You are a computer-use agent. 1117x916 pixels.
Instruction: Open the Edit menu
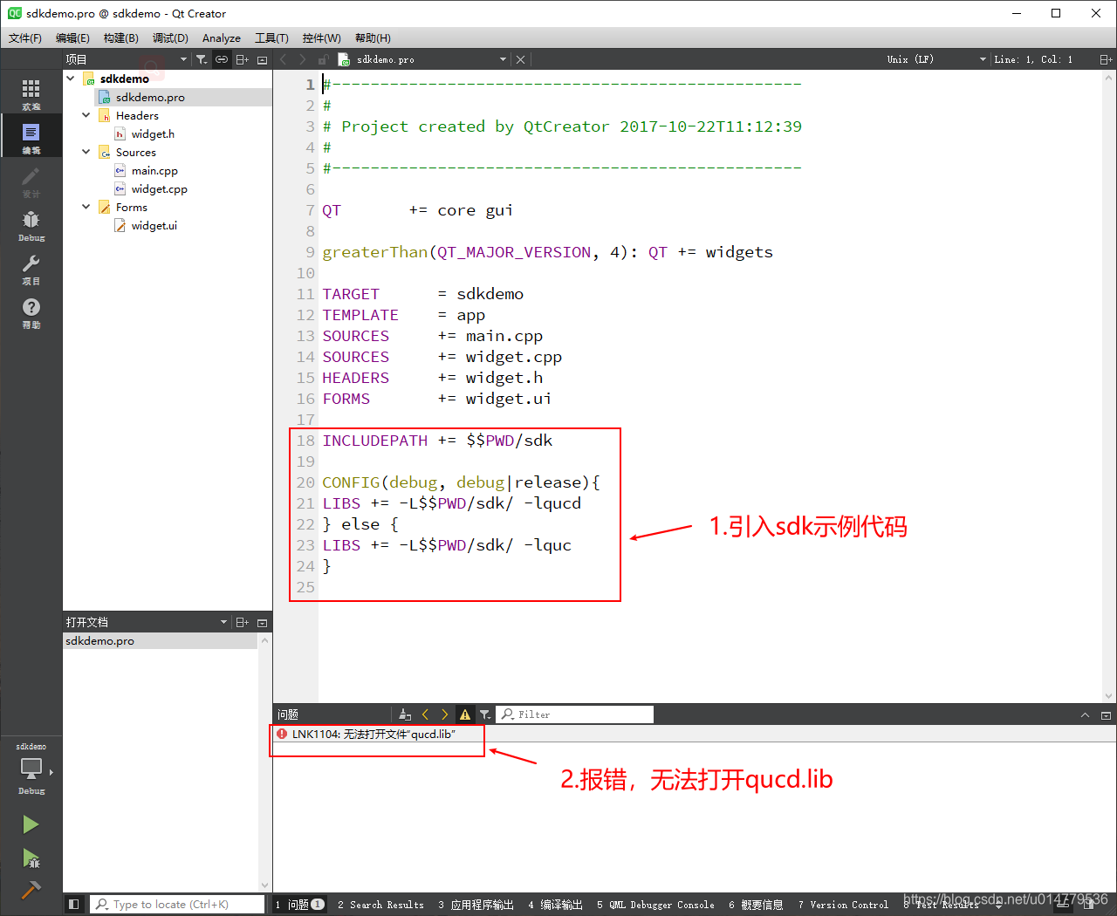72,38
